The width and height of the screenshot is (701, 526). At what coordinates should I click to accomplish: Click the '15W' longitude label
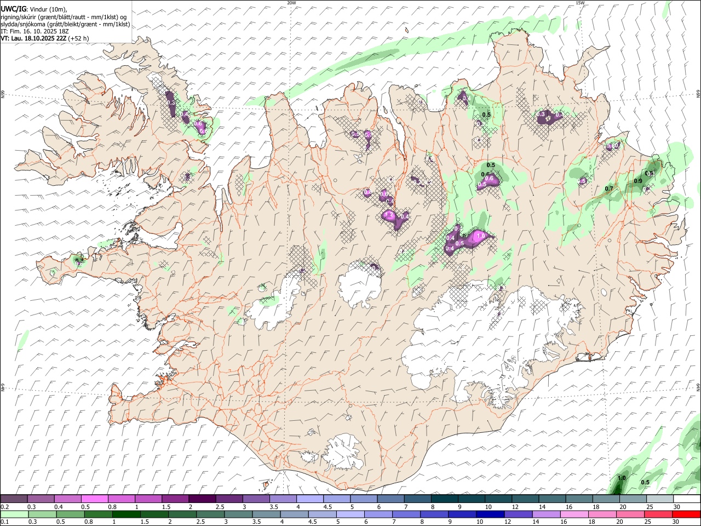coord(580,3)
